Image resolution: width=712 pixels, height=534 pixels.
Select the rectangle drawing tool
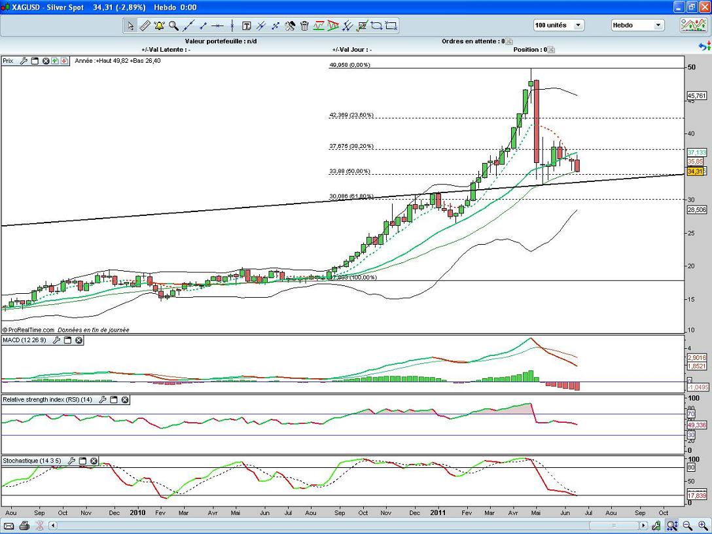391,26
